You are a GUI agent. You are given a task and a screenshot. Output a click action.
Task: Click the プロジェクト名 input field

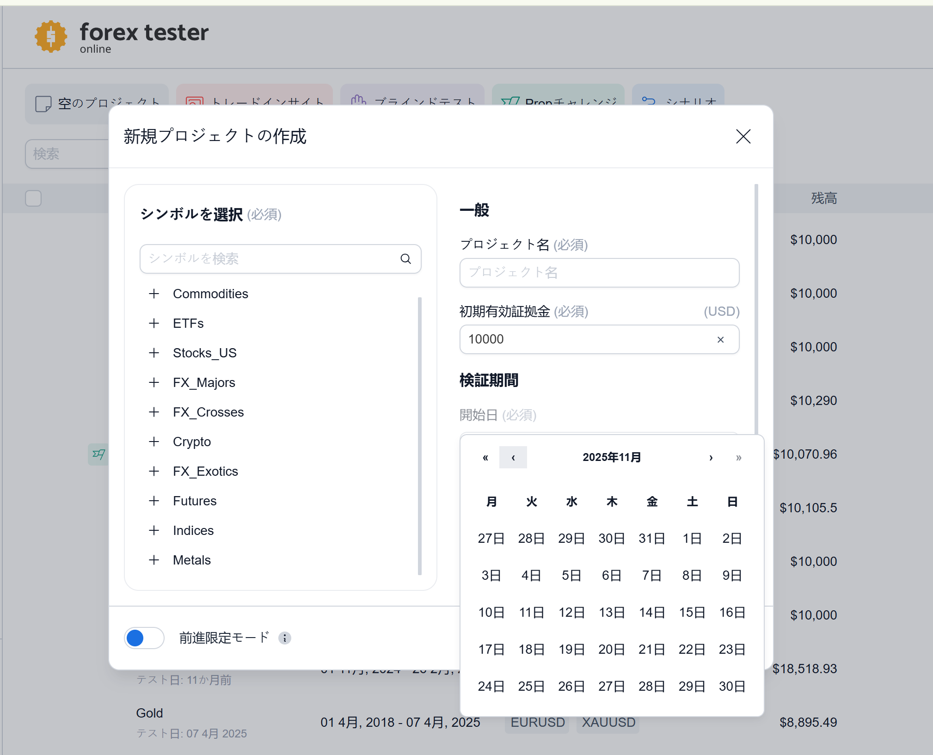pyautogui.click(x=599, y=273)
